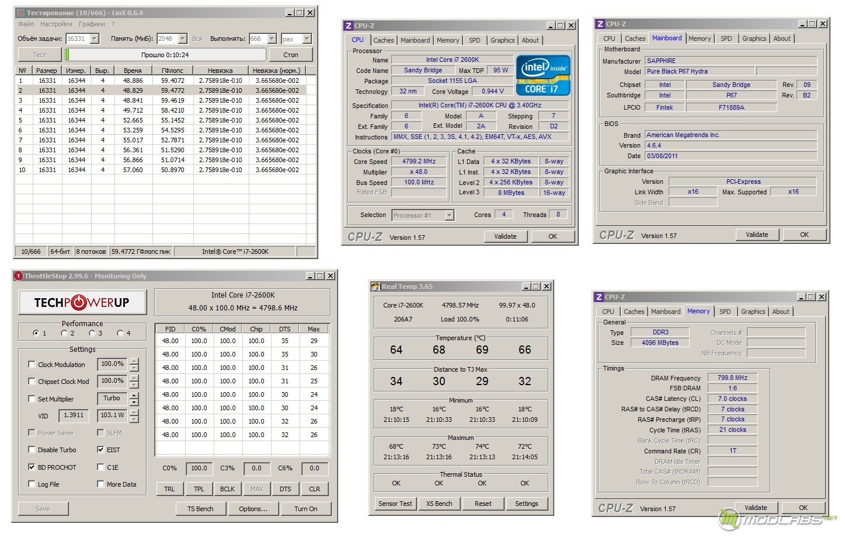Click OK in the CPU-Z Mainboard window
The image size is (845, 538).
pos(804,235)
